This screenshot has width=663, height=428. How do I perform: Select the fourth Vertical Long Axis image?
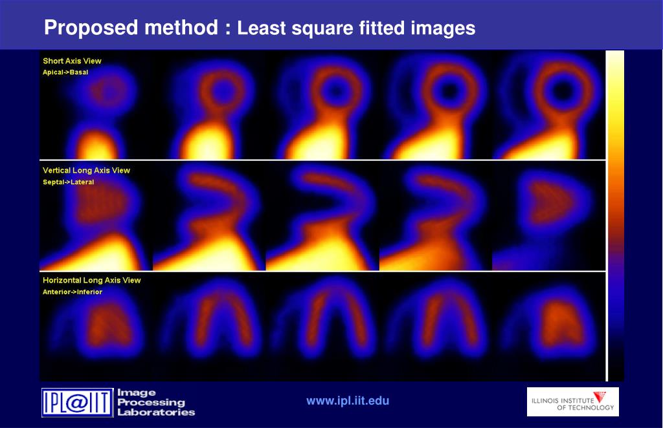[436, 216]
